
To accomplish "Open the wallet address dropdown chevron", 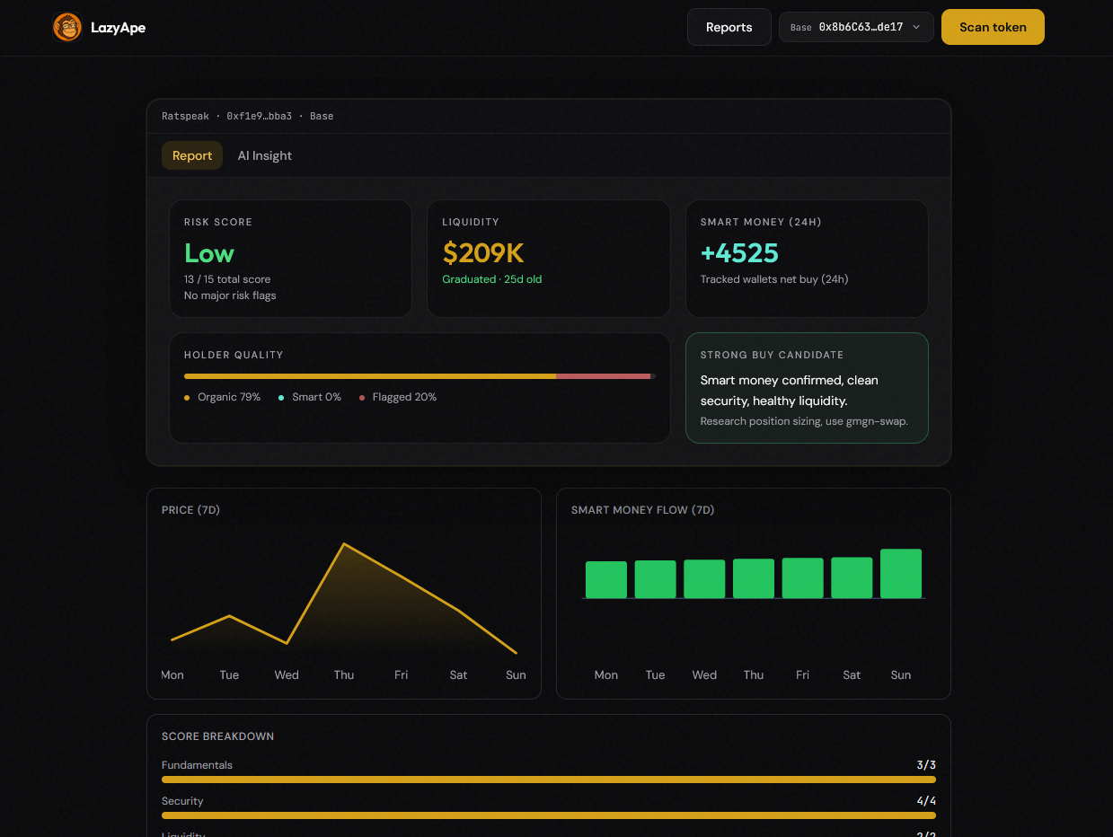I will 916,27.
